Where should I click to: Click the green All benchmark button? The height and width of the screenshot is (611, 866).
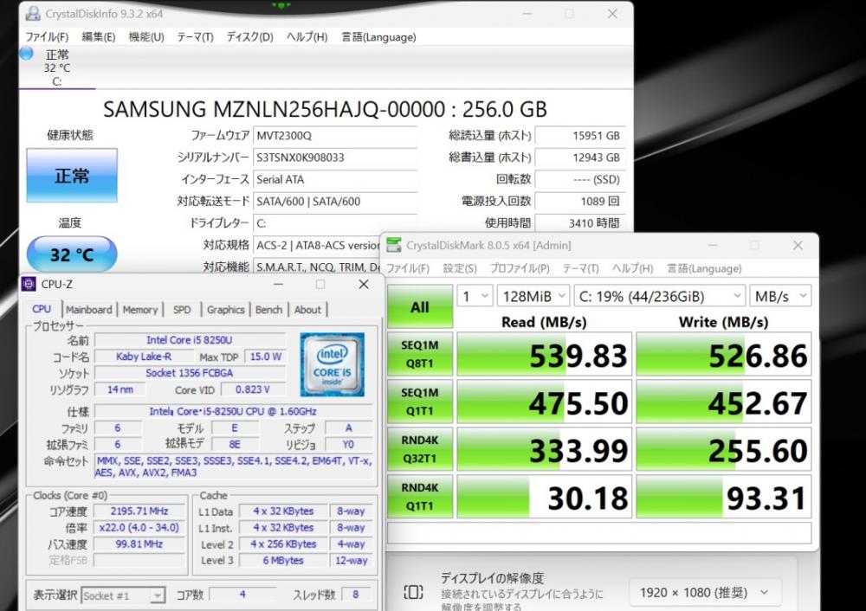coord(420,307)
